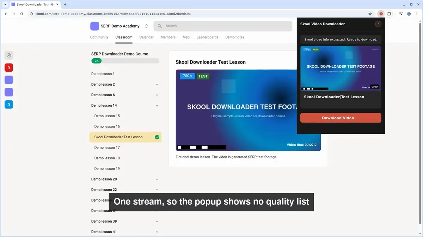Click the SERP Demo Academy logo square
Viewport: 423px width, 237px height.
click(94, 26)
